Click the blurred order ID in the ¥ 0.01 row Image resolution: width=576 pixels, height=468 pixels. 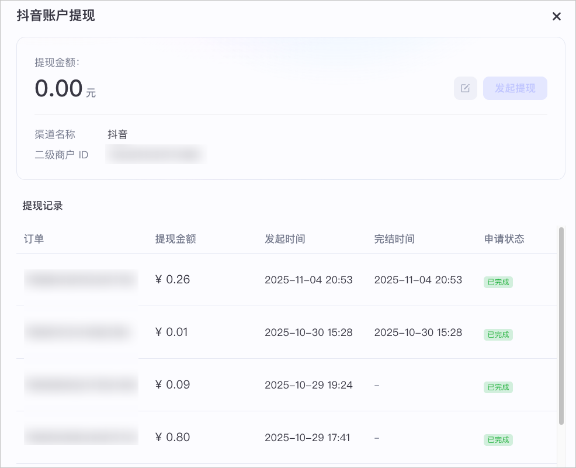[79, 332]
